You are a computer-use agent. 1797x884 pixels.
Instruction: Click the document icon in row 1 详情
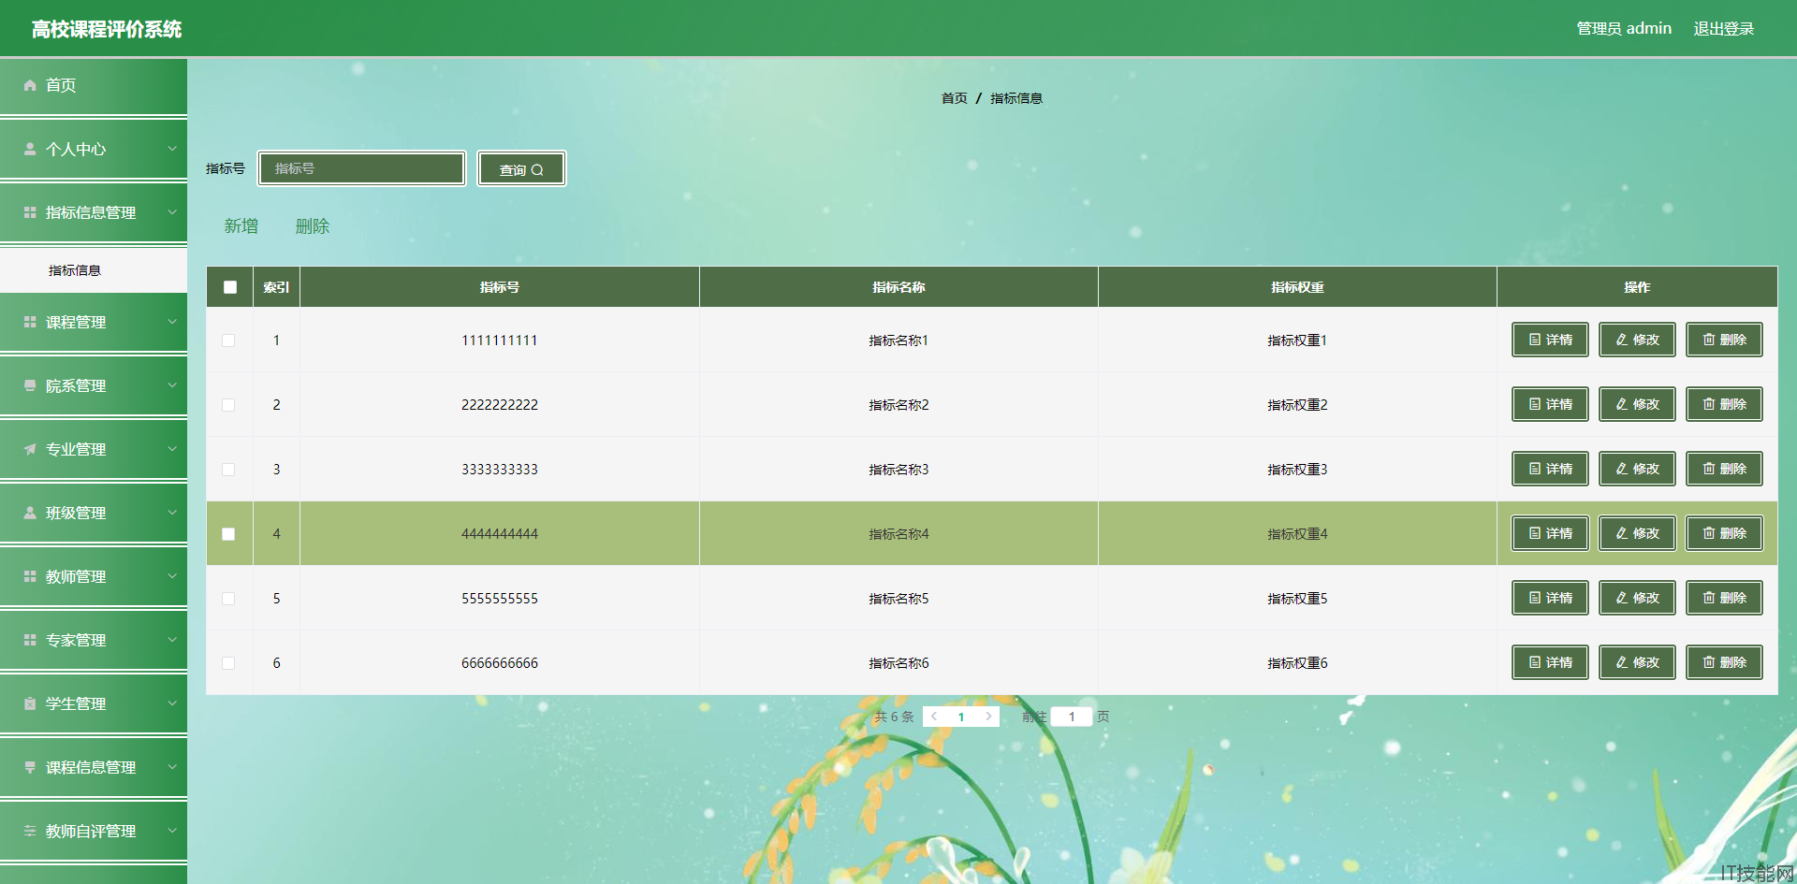coord(1535,340)
